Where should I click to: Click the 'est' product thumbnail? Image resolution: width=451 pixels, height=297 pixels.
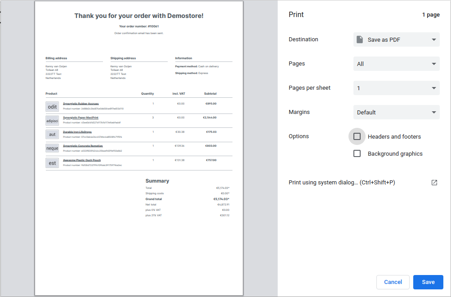click(x=52, y=163)
